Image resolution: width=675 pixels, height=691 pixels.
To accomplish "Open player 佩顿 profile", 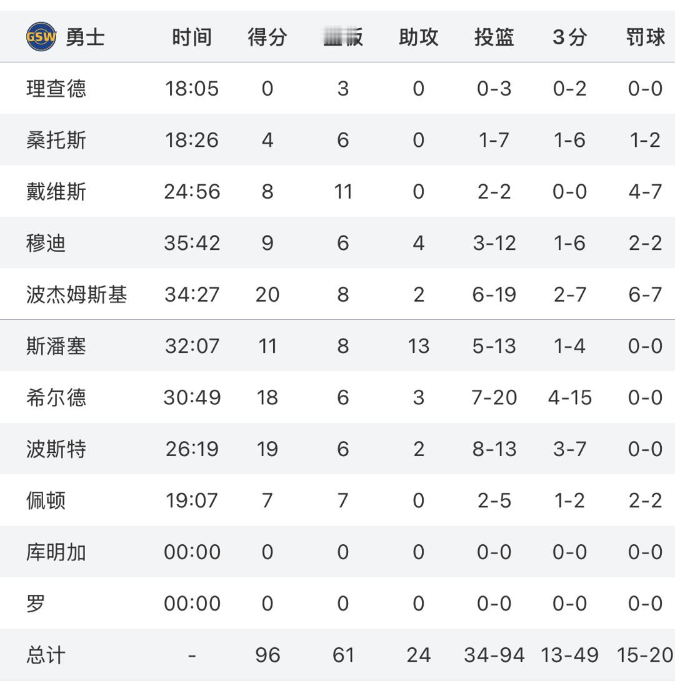I will (46, 500).
